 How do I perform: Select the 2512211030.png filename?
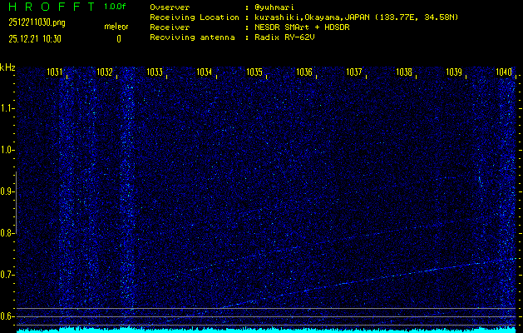(x=37, y=22)
